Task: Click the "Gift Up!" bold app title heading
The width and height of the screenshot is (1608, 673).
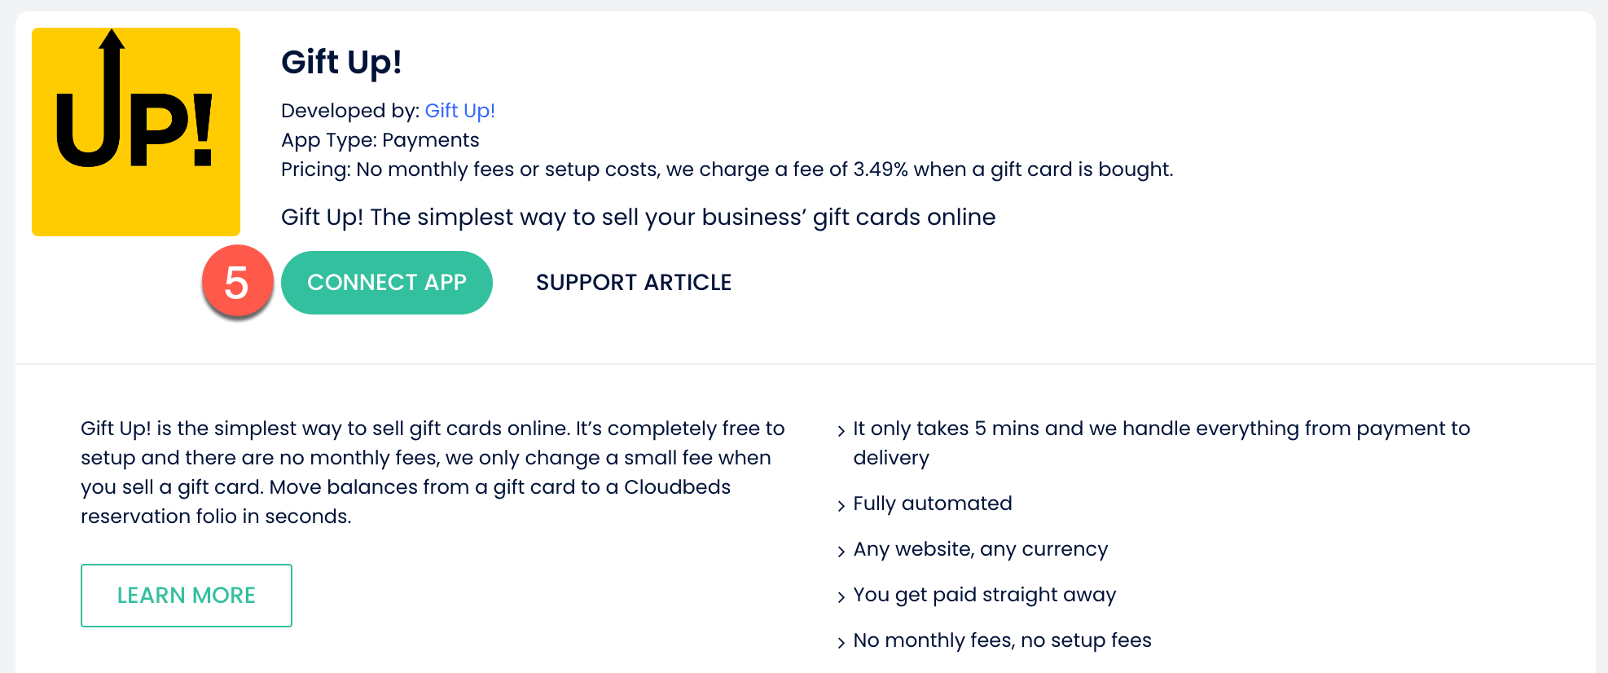Action: pyautogui.click(x=341, y=62)
